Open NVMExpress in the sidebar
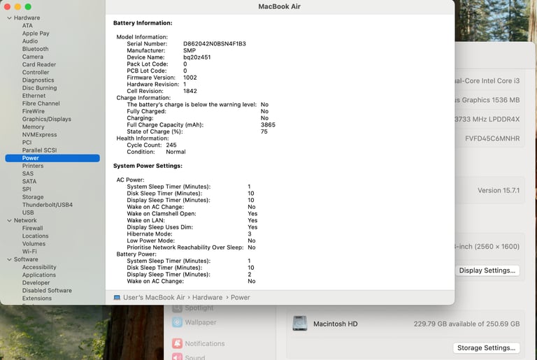 pyautogui.click(x=39, y=135)
